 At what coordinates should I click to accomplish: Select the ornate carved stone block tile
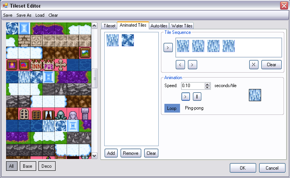click(x=36, y=41)
